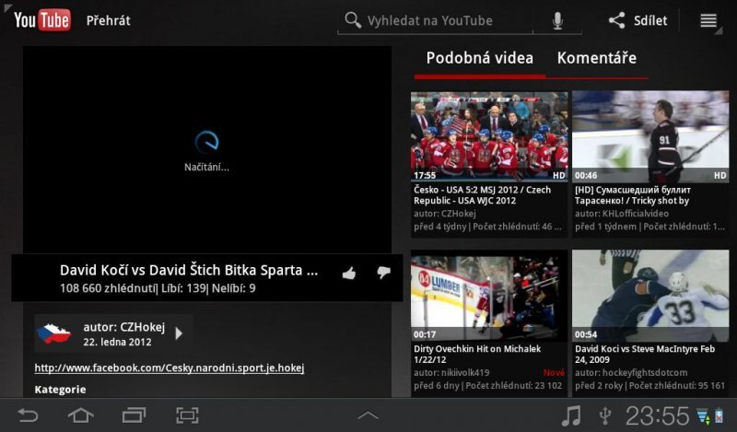
Task: Expand the CZHokej author arrow
Action: click(x=180, y=333)
